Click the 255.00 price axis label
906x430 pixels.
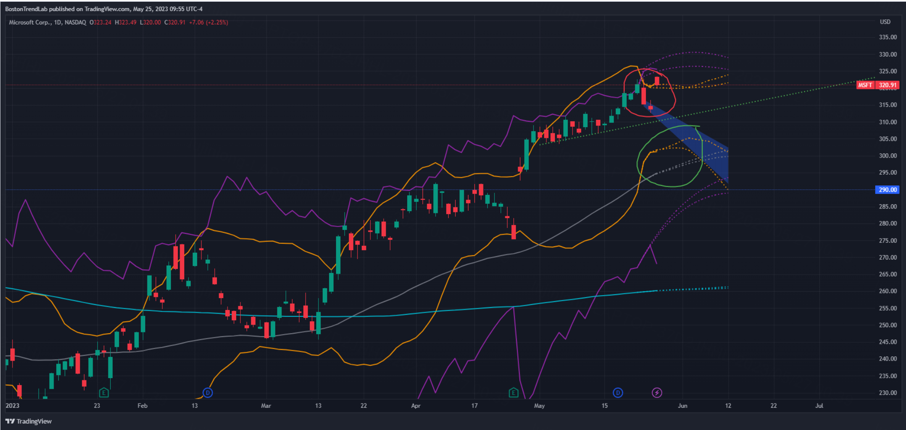pos(888,308)
